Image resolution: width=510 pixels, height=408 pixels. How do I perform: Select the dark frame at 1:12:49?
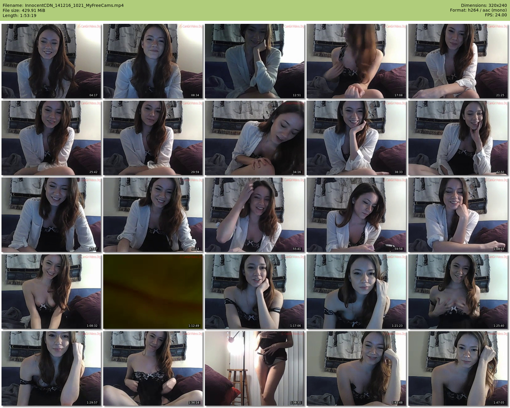(153, 292)
